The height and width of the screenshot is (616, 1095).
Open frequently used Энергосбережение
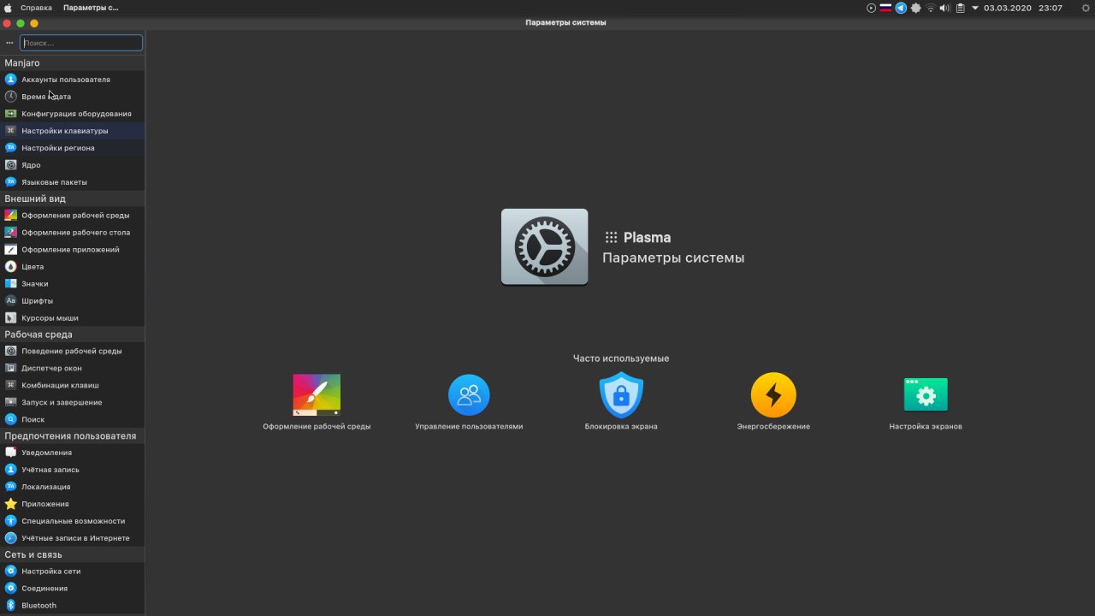click(773, 402)
